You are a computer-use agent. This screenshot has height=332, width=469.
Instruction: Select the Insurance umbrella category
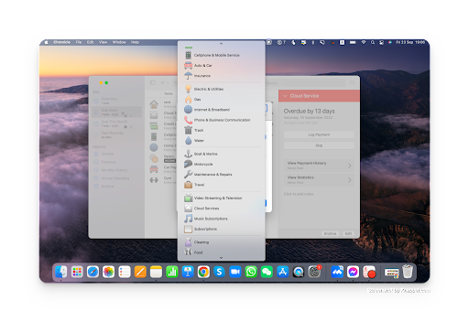[222, 76]
